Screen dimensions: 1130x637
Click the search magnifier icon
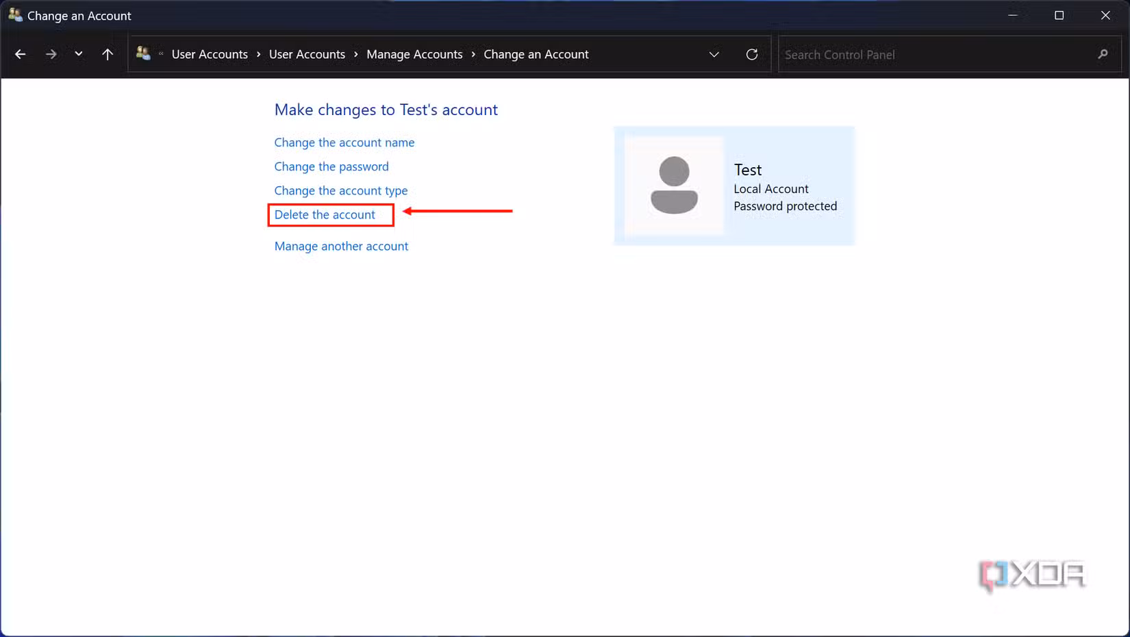(1103, 54)
